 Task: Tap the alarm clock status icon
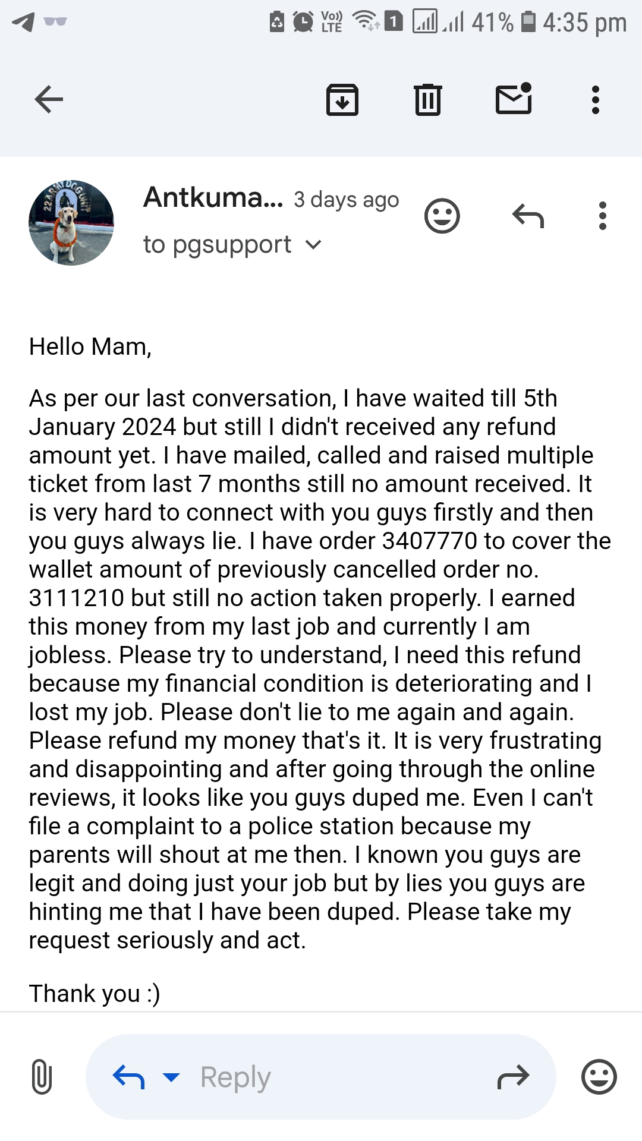303,23
